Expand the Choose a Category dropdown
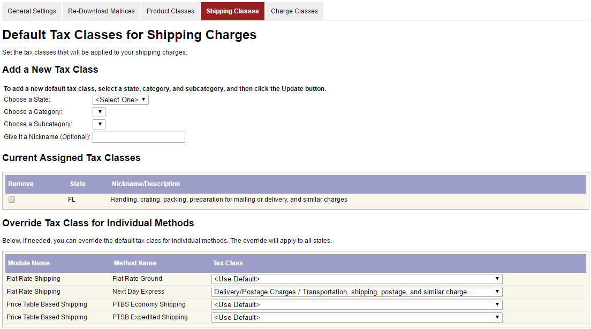 tap(99, 112)
